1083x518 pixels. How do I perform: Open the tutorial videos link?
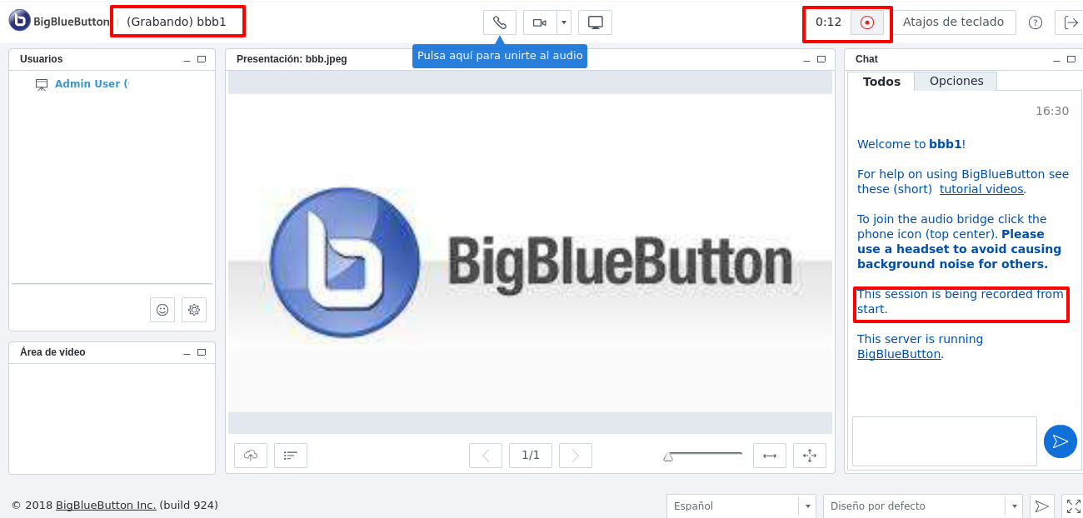pyautogui.click(x=981, y=189)
